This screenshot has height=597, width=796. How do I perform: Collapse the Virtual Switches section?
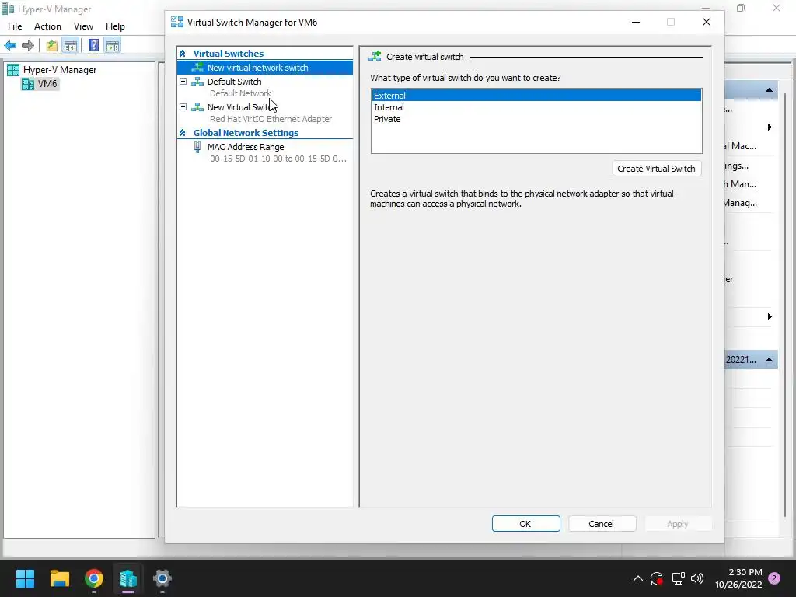[182, 54]
